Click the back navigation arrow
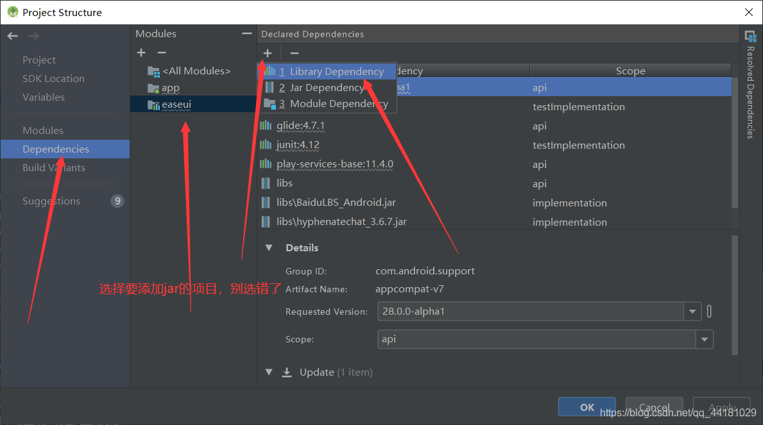This screenshot has height=425, width=763. [x=12, y=36]
